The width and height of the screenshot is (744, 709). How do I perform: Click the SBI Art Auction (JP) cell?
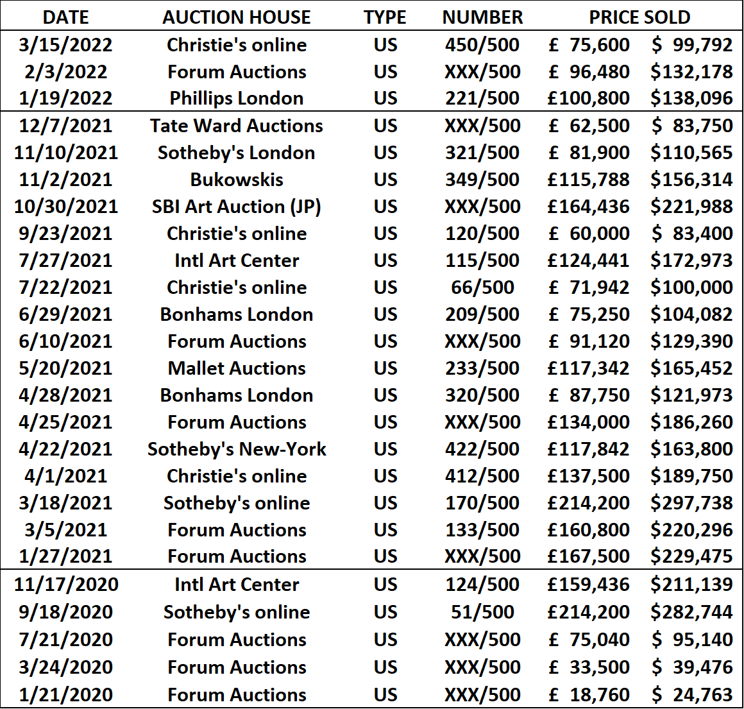click(236, 207)
